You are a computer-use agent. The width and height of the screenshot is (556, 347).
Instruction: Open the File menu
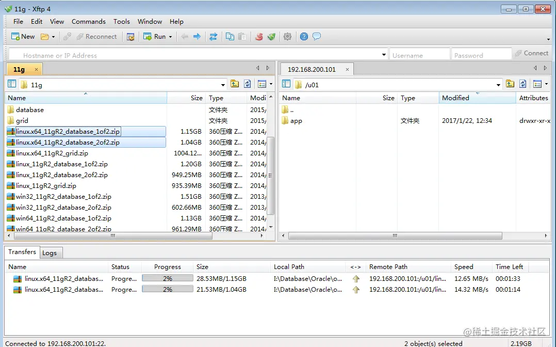tap(18, 22)
